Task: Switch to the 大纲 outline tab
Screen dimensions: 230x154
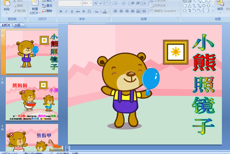Action: pyautogui.click(x=18, y=25)
